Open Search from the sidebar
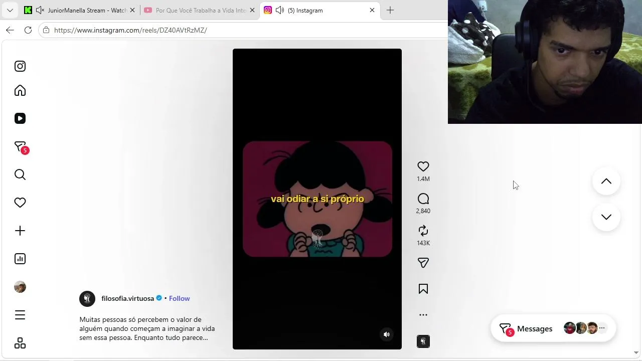The height and width of the screenshot is (361, 642). coord(20,174)
